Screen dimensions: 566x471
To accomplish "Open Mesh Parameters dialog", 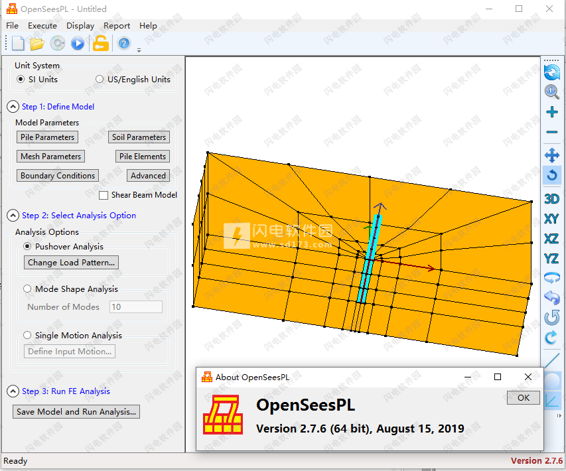I will point(51,157).
